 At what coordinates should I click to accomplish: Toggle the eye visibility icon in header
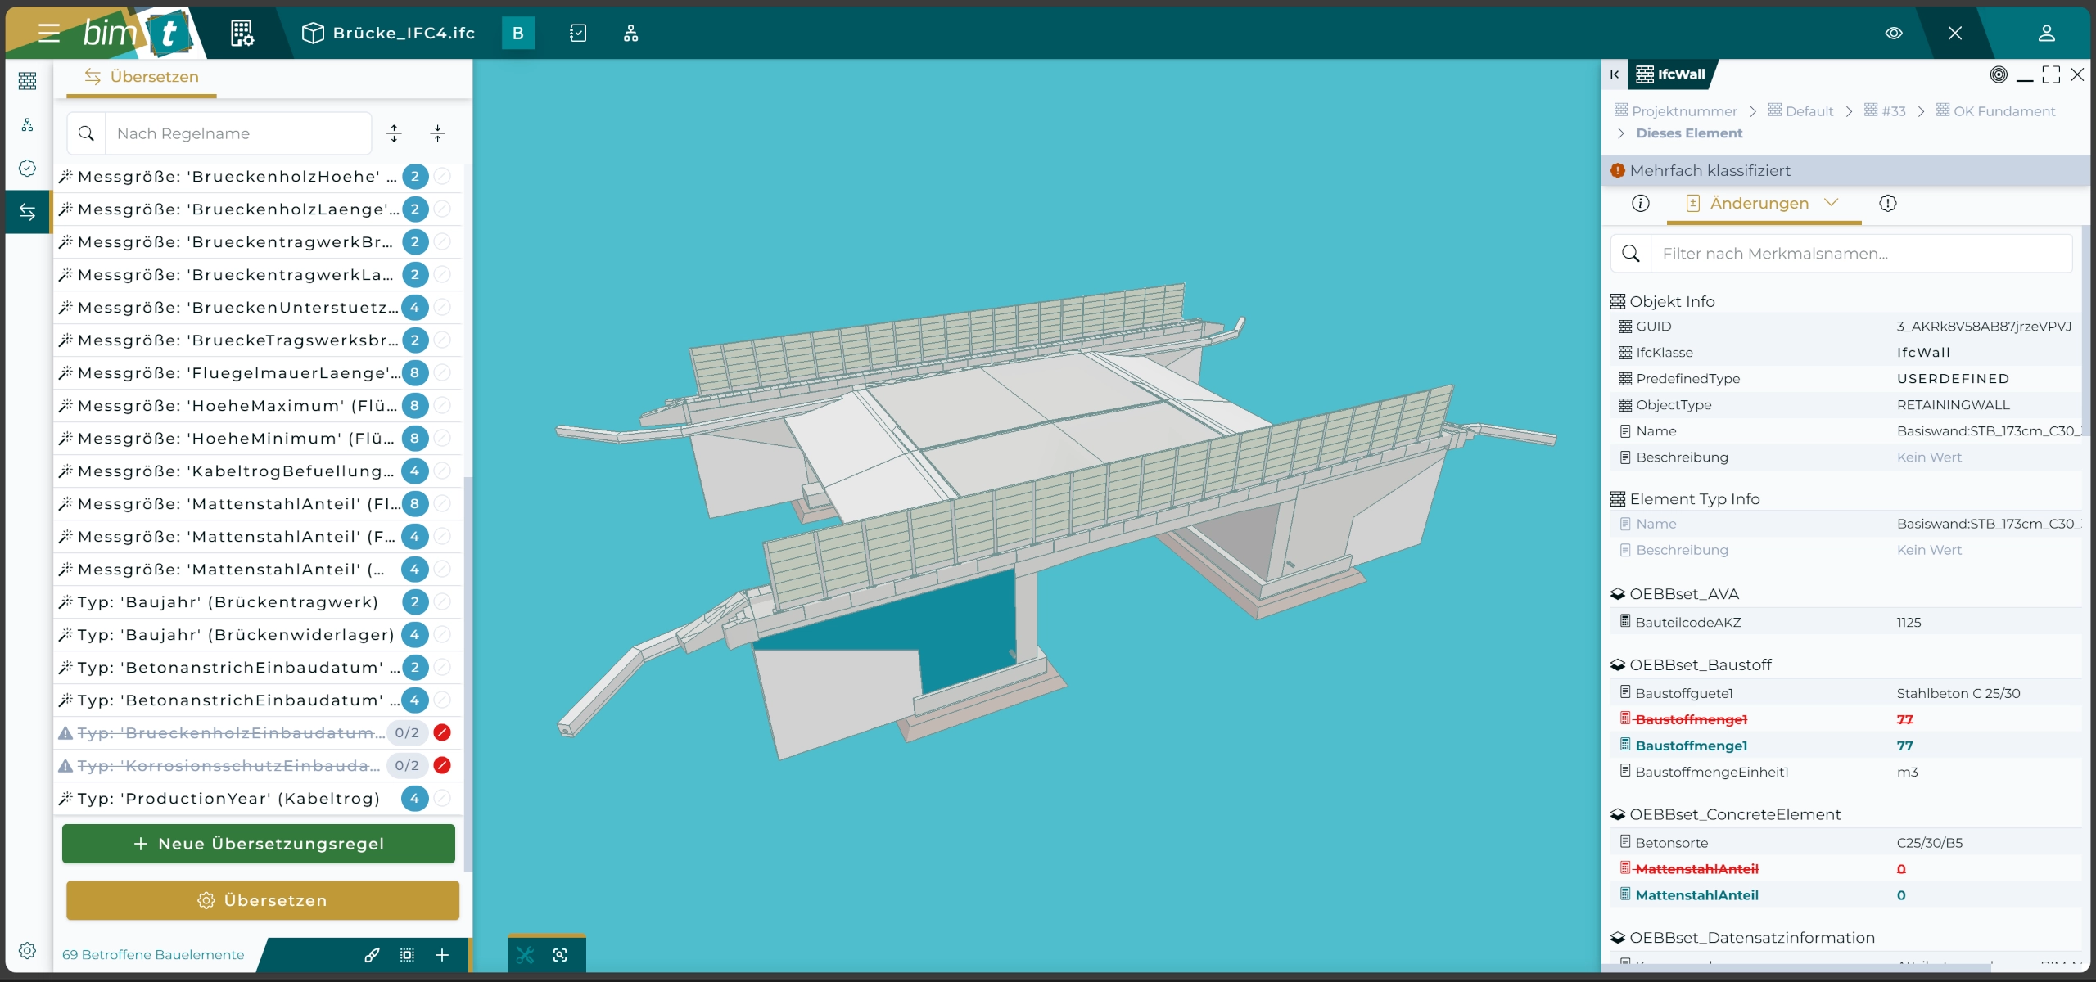[x=1894, y=34]
